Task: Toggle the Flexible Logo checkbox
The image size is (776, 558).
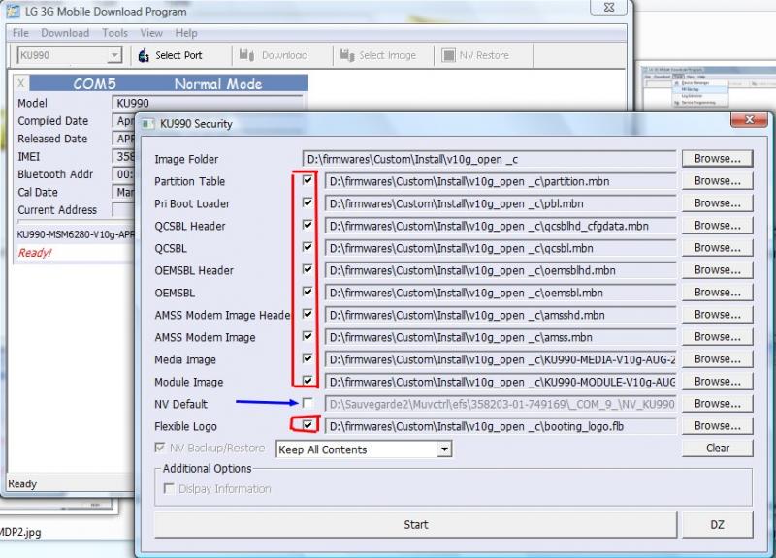Action: (307, 425)
